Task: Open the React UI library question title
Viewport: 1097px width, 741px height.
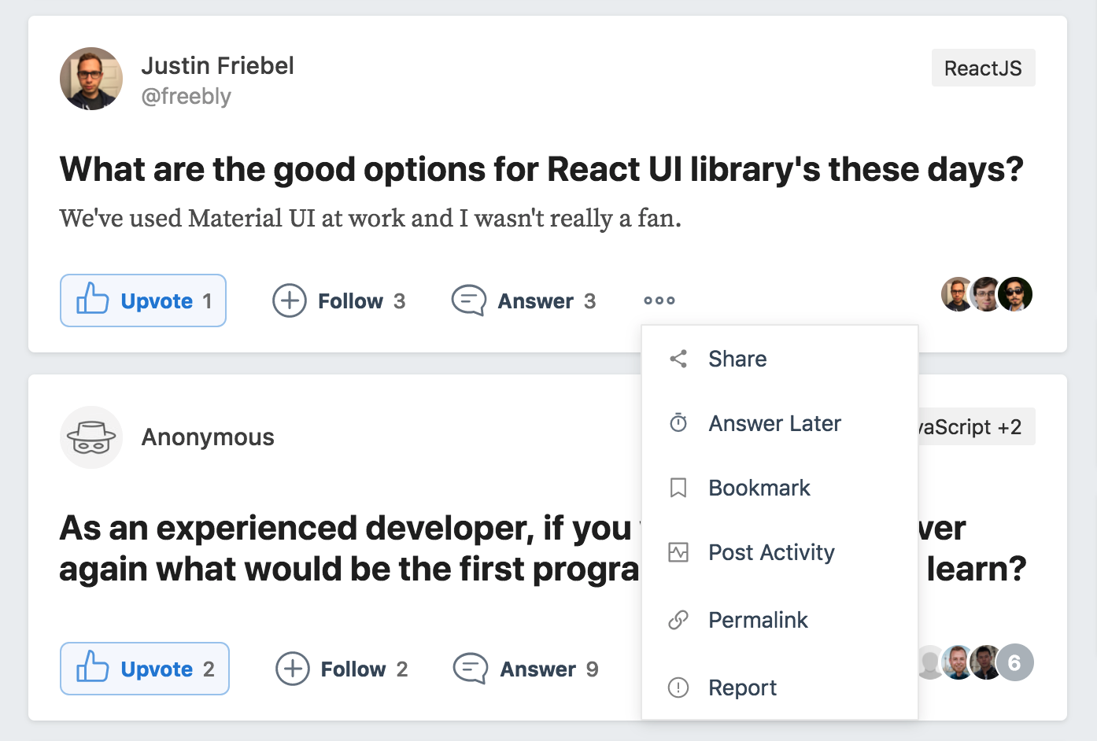Action: coord(541,170)
